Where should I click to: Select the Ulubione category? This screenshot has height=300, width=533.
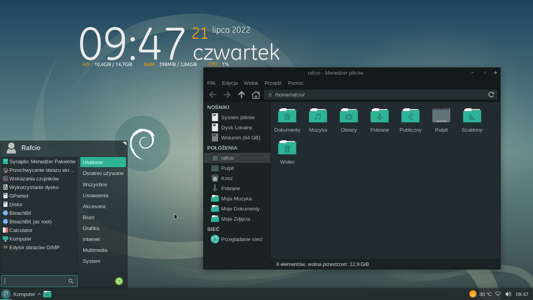(103, 162)
